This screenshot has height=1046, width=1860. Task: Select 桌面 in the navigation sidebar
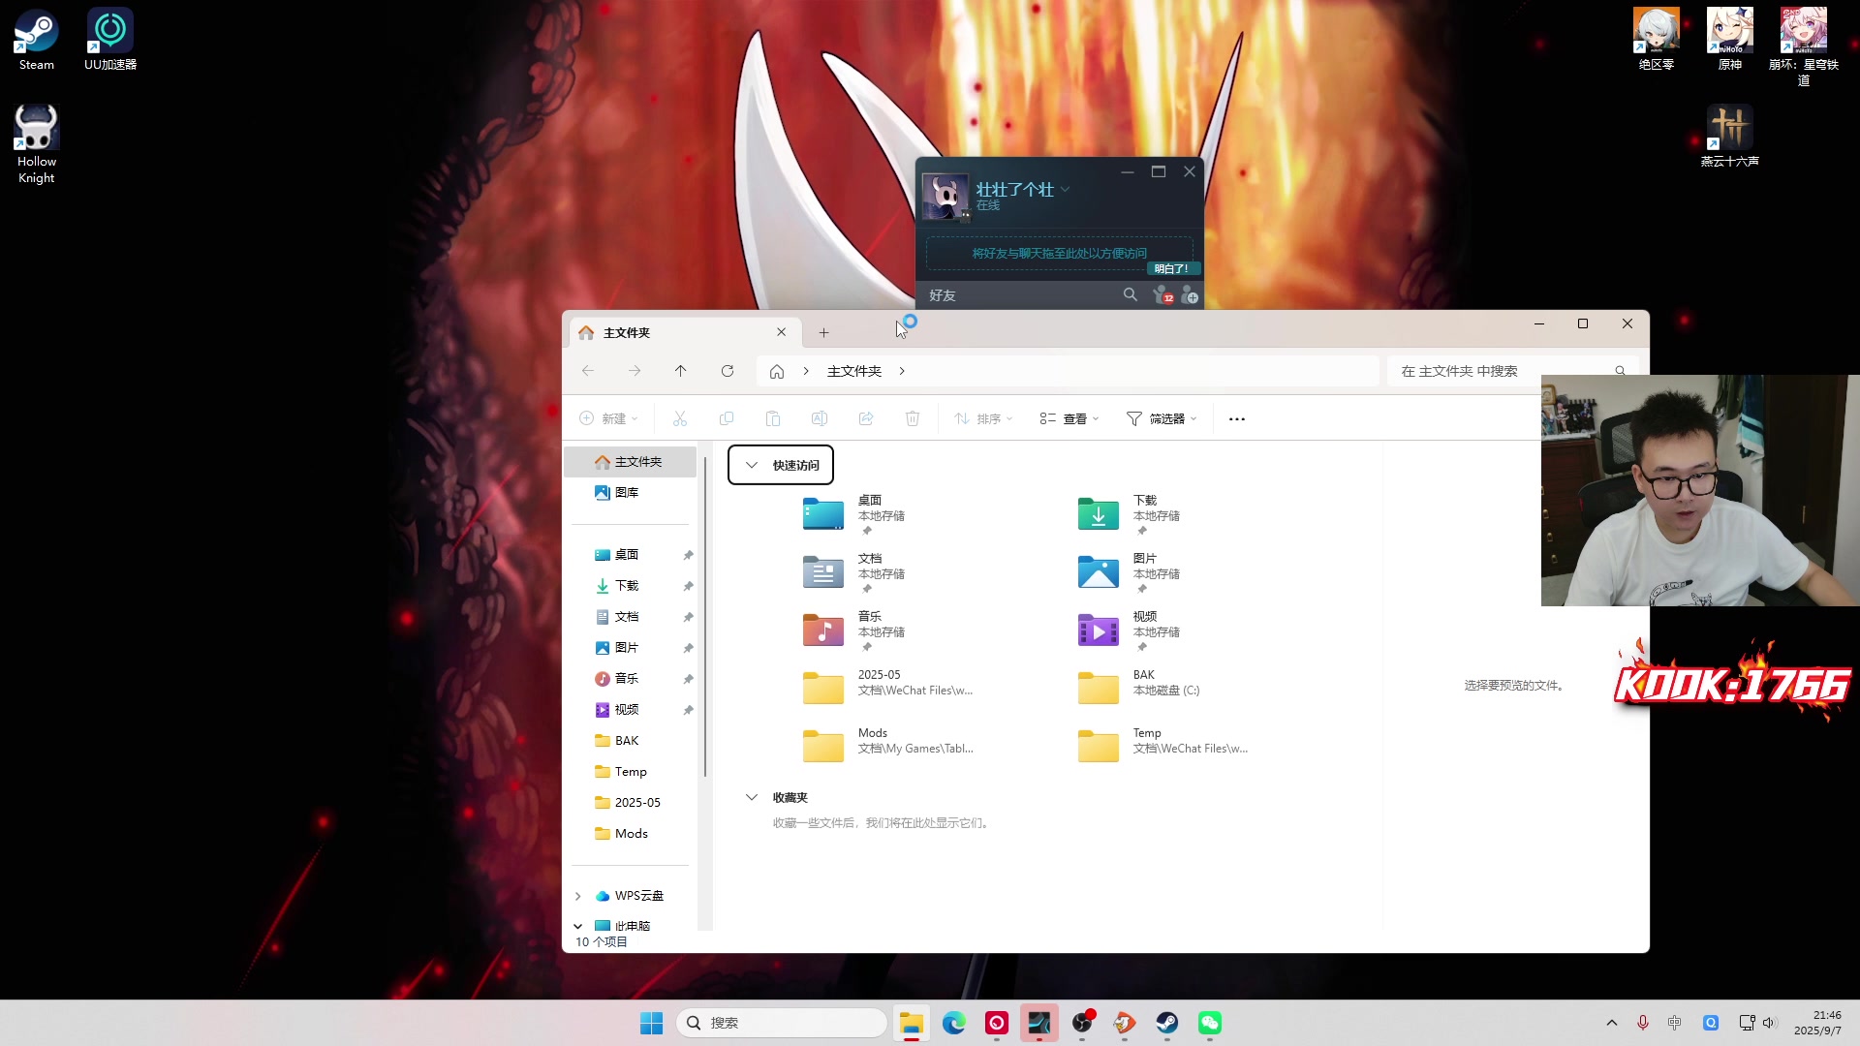(x=630, y=555)
